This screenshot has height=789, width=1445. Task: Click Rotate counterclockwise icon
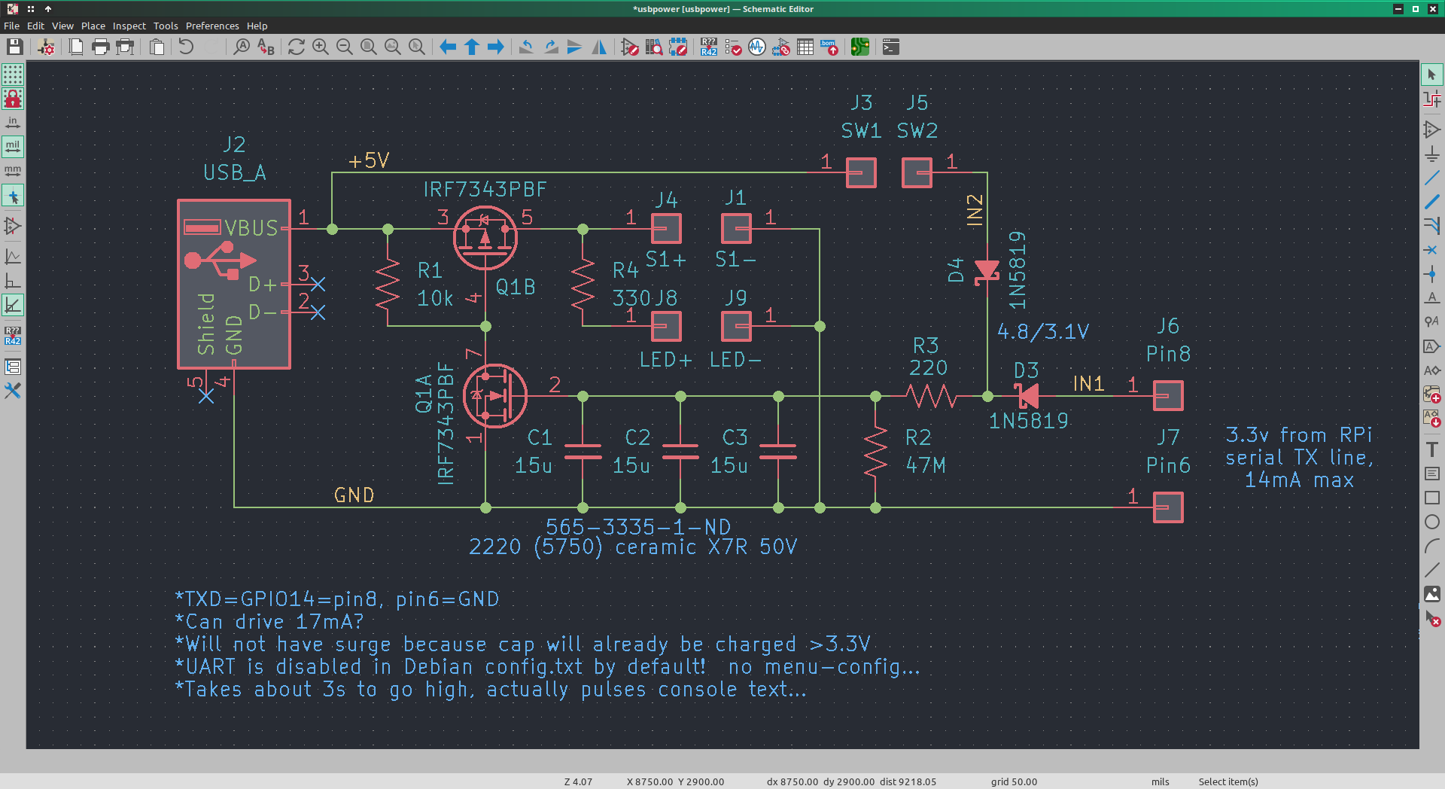[x=527, y=47]
